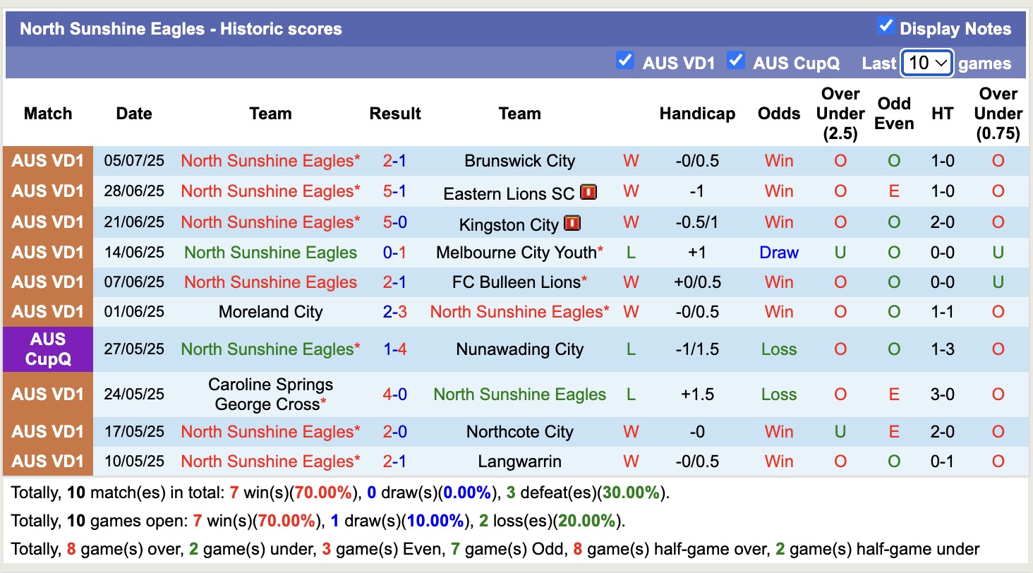This screenshot has width=1033, height=573.
Task: Click the Date column header
Action: (x=134, y=113)
